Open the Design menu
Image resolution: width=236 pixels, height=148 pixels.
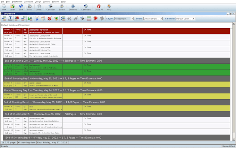coord(38,1)
